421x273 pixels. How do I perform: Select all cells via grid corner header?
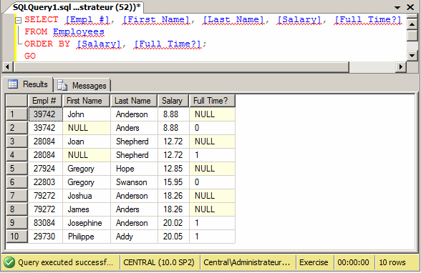pyautogui.click(x=16, y=101)
